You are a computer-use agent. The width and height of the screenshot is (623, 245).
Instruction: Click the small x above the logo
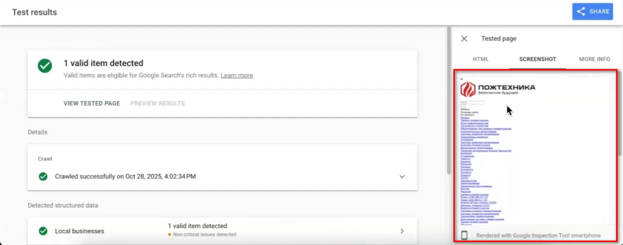tap(462, 79)
